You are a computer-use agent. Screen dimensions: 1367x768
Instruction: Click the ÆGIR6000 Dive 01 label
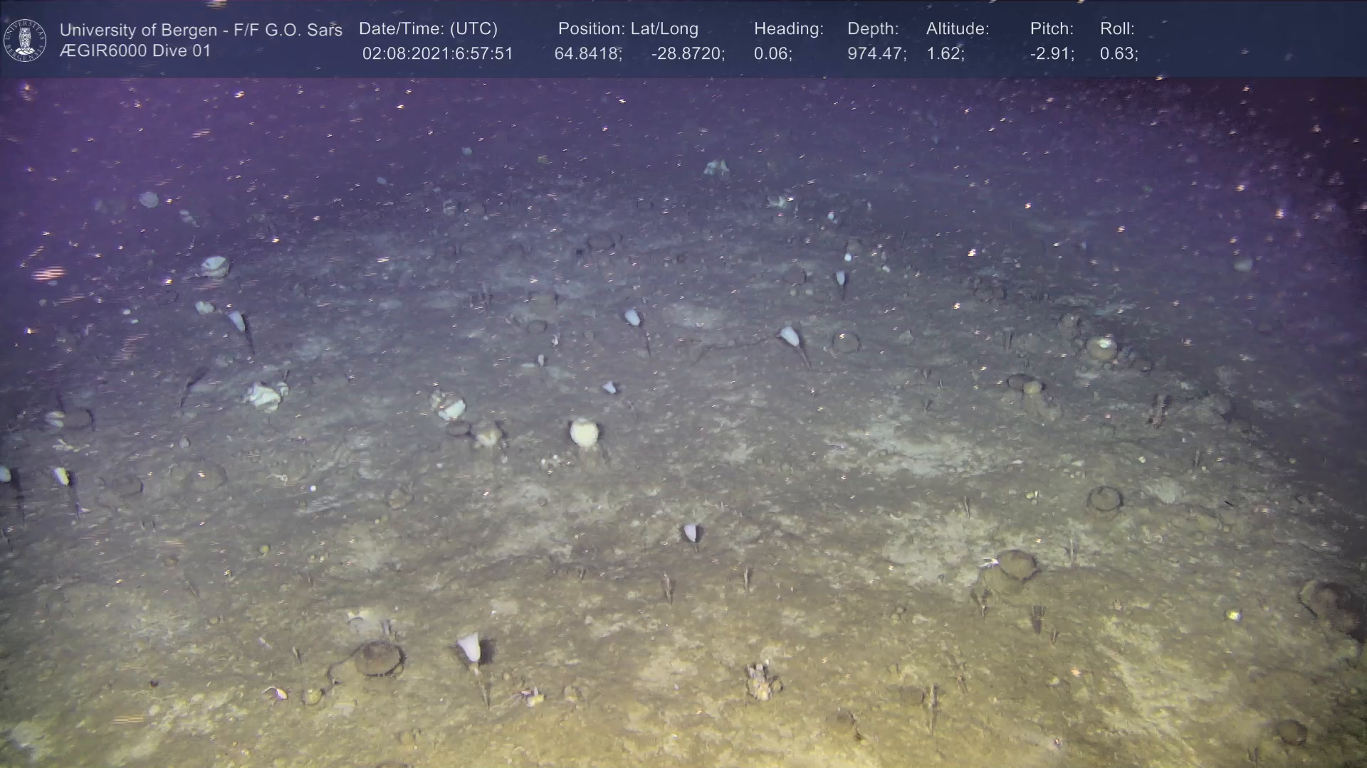pos(135,51)
